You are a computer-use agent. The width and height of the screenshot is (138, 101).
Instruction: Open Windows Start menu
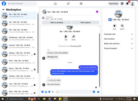pyautogui.click(x=2, y=99)
